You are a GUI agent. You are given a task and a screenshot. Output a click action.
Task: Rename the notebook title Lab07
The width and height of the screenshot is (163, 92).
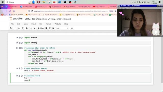[x=28, y=19]
